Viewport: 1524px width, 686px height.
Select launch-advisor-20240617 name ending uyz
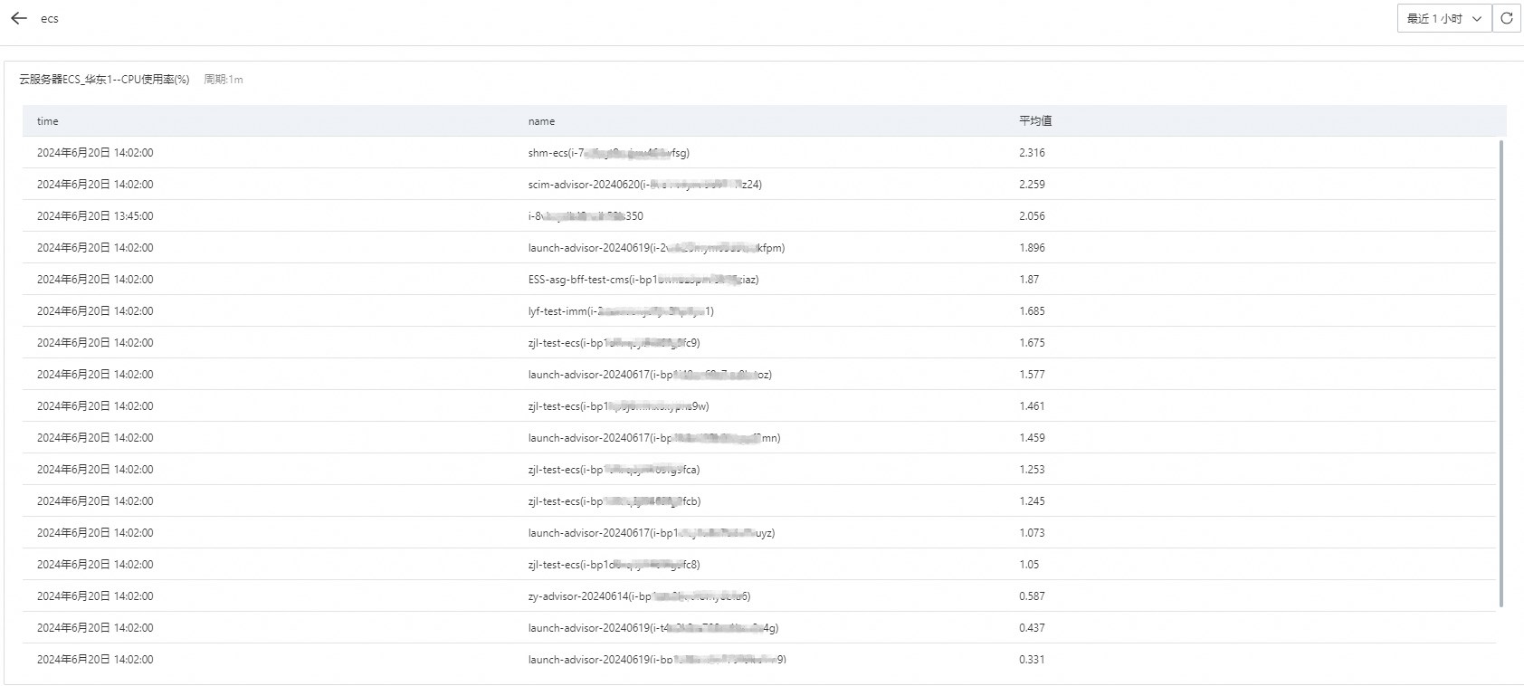(652, 533)
